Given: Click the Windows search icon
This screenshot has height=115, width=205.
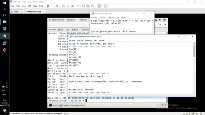Looking at the screenshot, I should 4,9.
